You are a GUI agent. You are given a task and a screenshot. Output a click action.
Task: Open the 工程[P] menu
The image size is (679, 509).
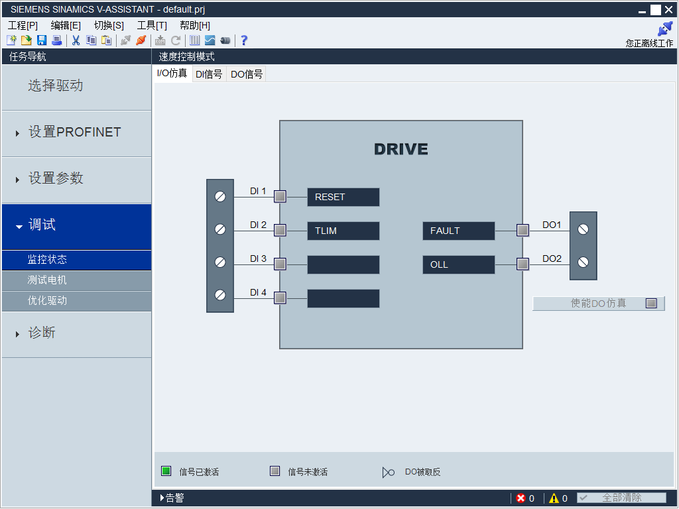pos(23,26)
